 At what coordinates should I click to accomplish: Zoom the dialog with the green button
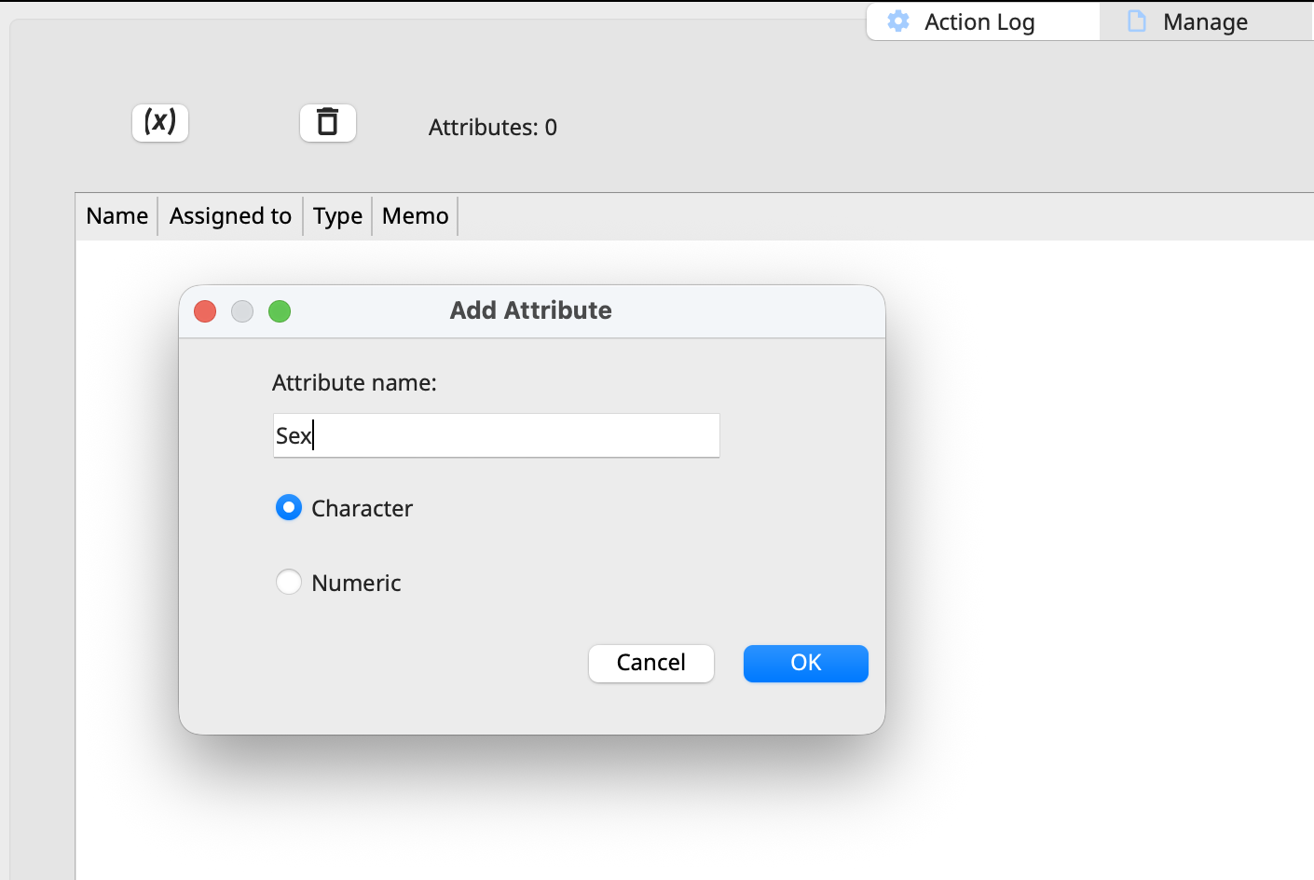coord(280,311)
